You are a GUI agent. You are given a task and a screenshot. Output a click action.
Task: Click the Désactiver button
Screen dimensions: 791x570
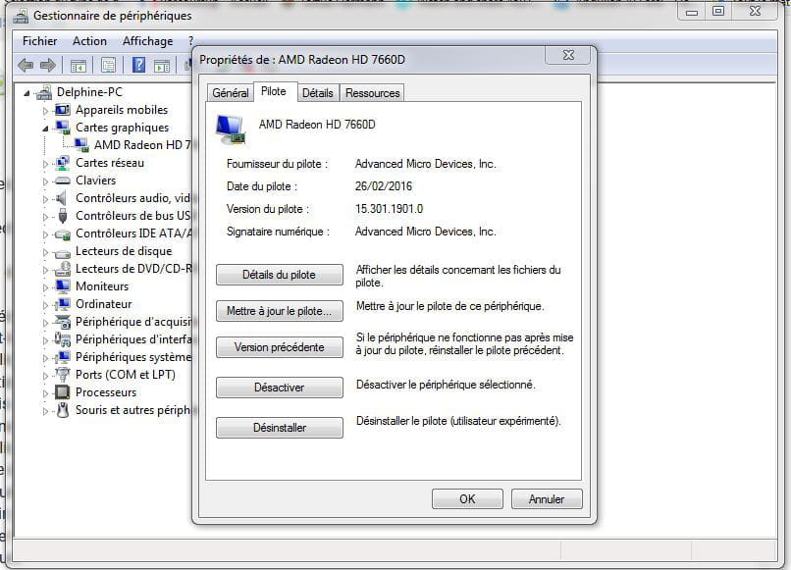tap(280, 388)
